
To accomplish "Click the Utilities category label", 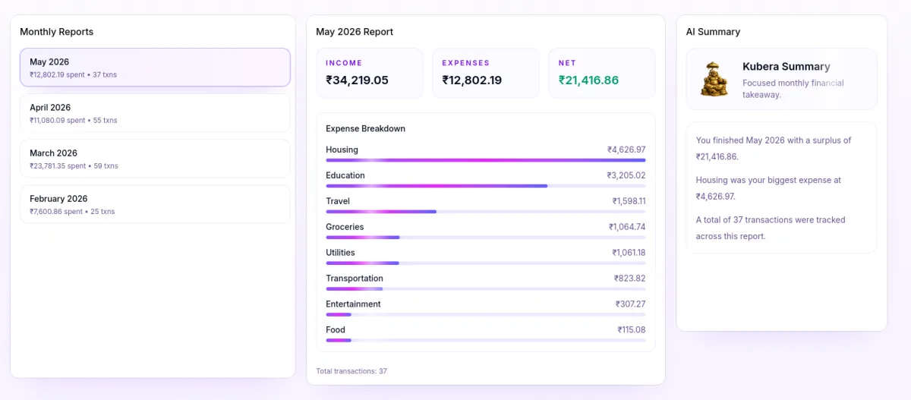I will [340, 253].
